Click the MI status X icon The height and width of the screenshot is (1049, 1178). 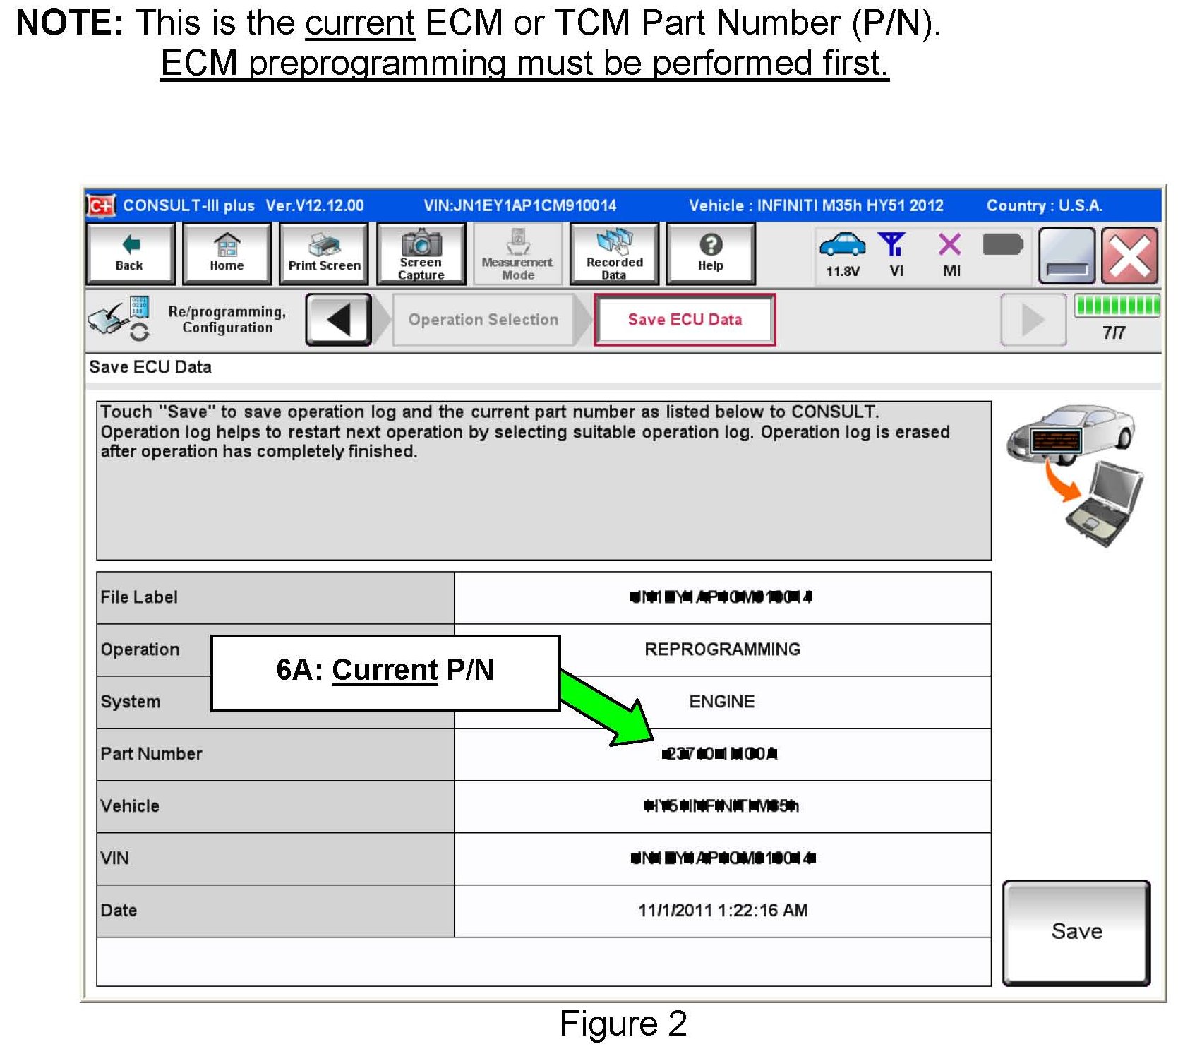950,253
